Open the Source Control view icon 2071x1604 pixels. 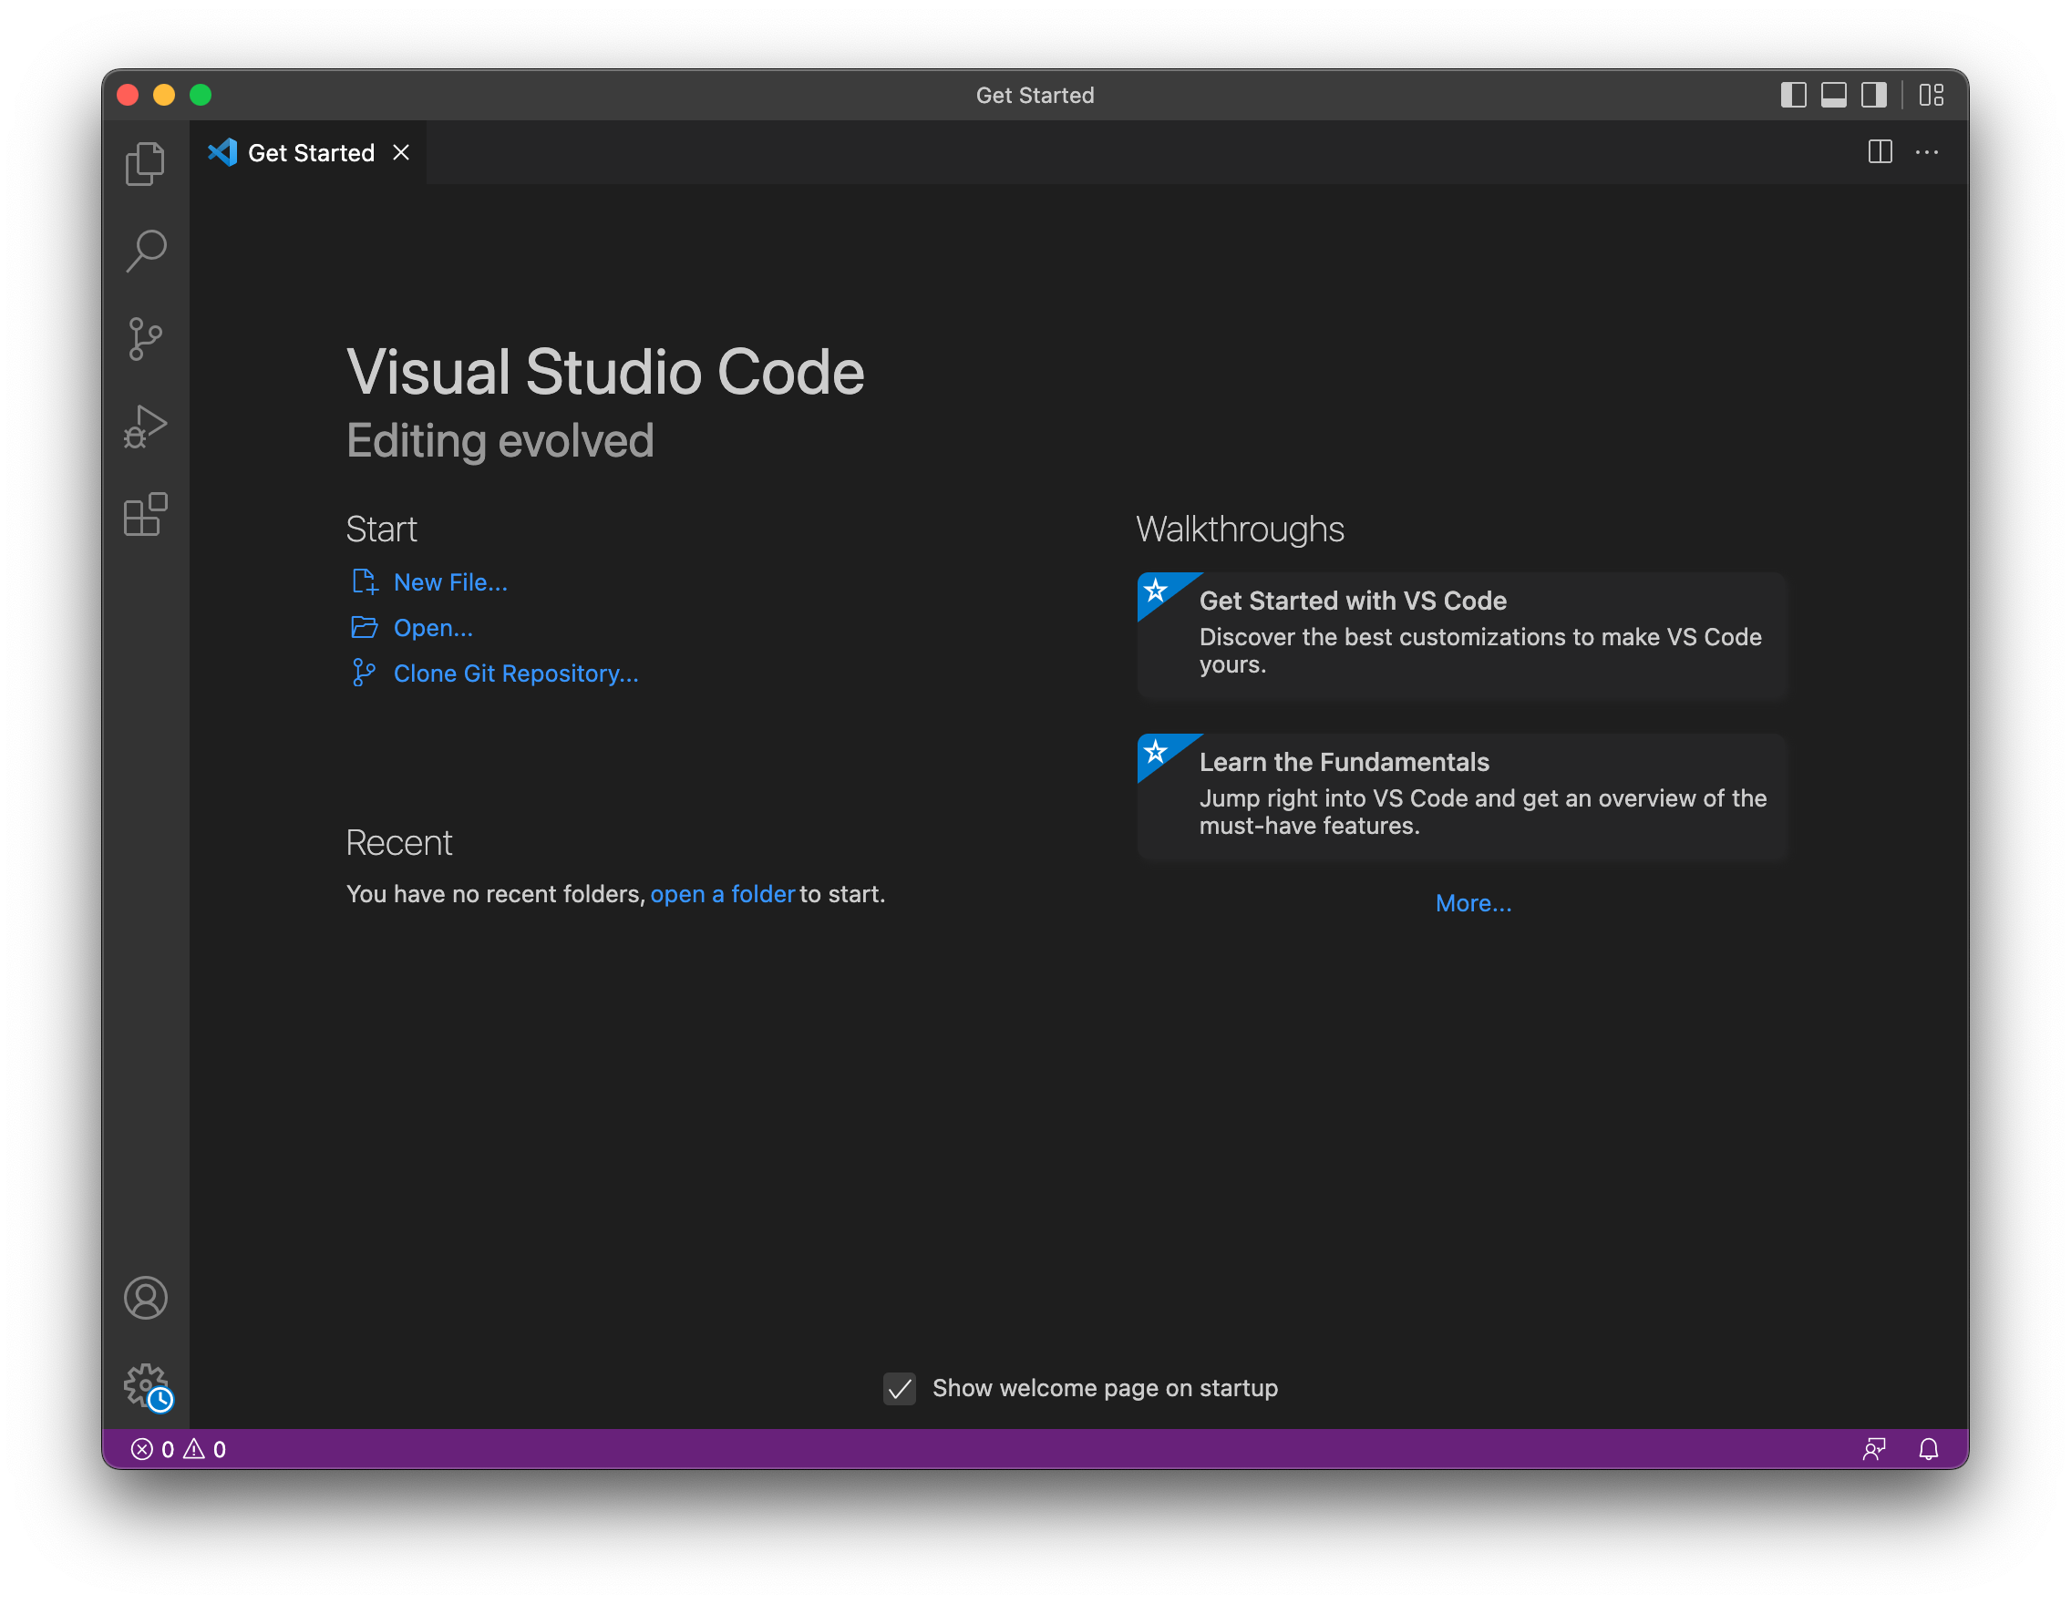145,338
